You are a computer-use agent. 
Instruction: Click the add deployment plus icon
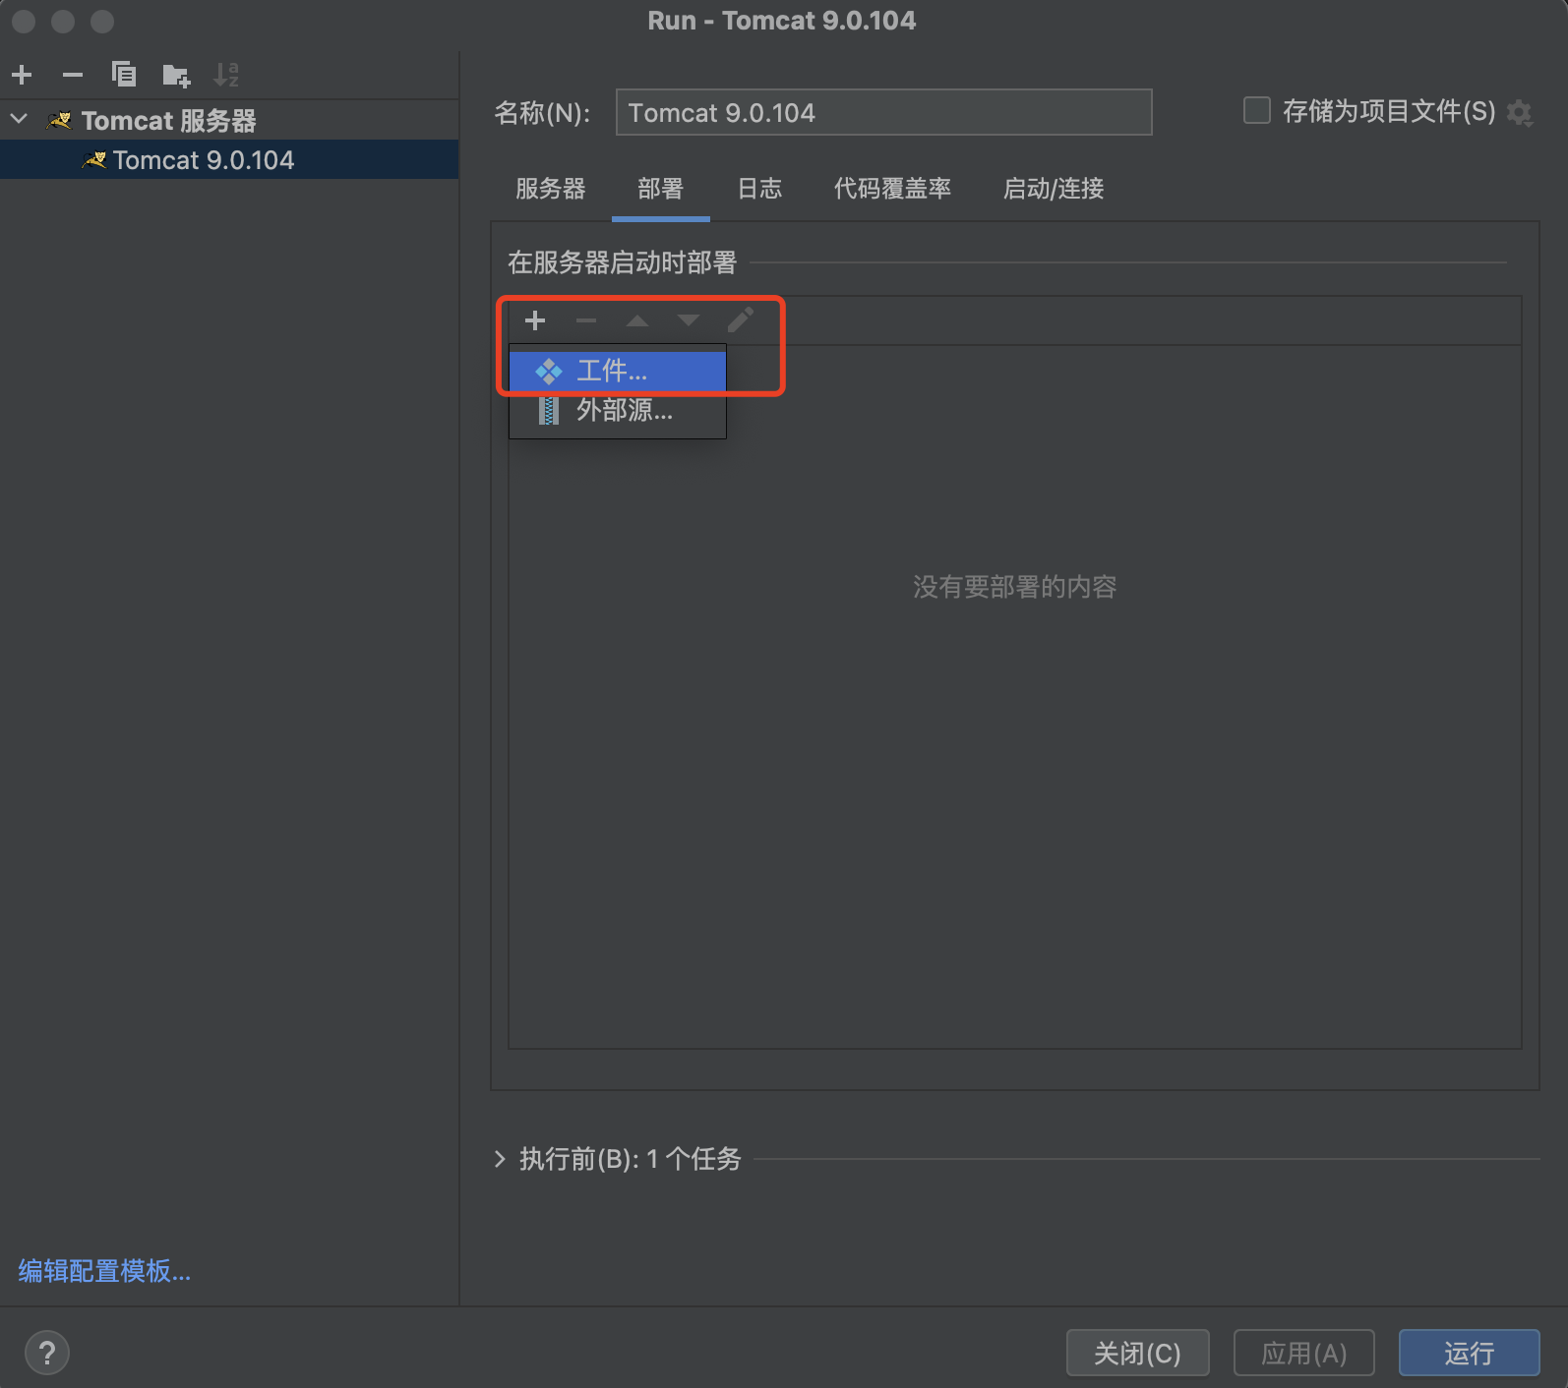(535, 320)
